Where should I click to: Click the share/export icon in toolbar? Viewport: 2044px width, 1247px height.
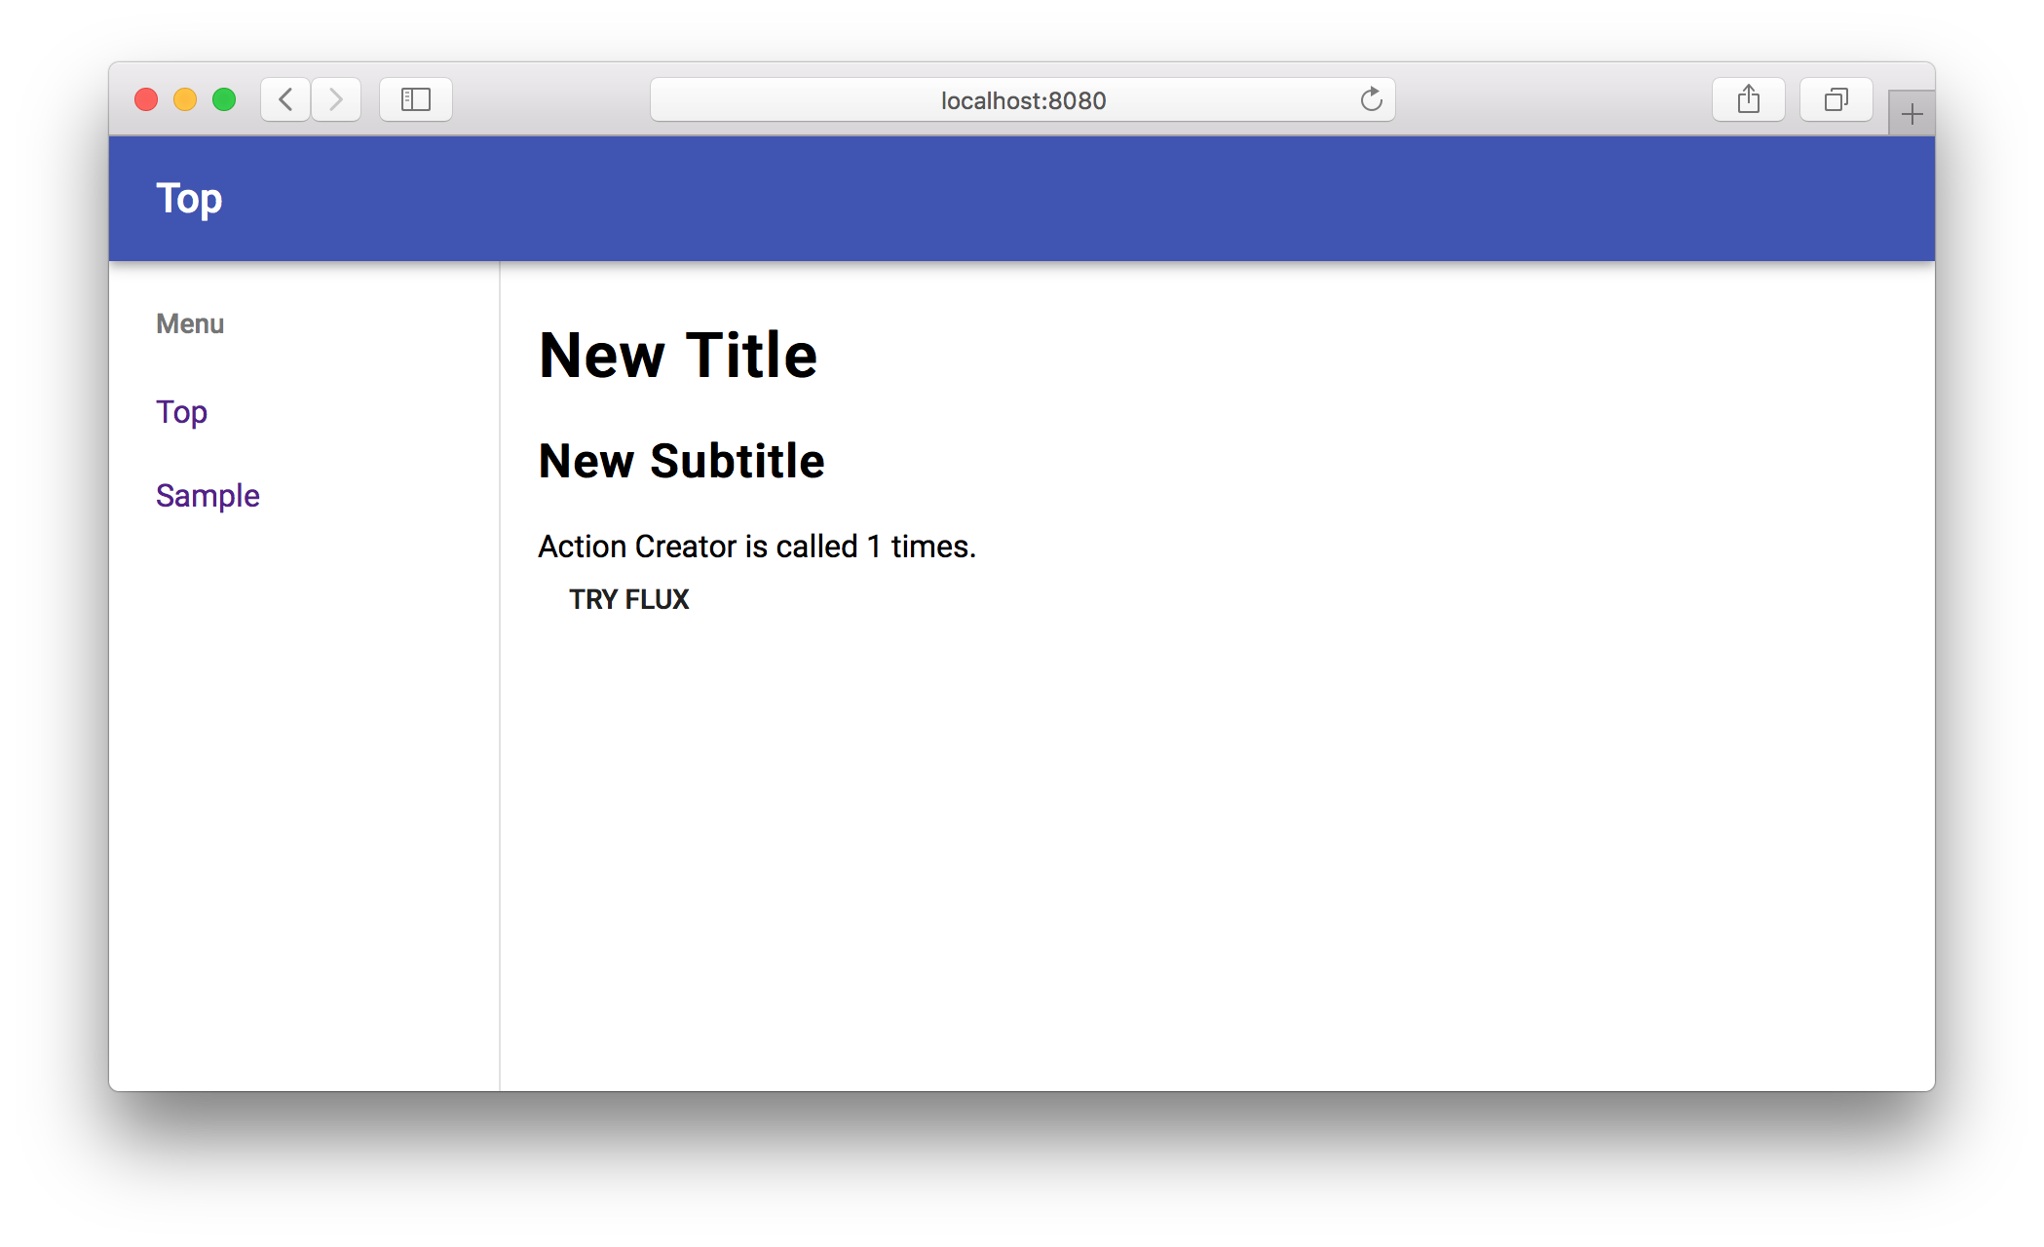[x=1748, y=99]
